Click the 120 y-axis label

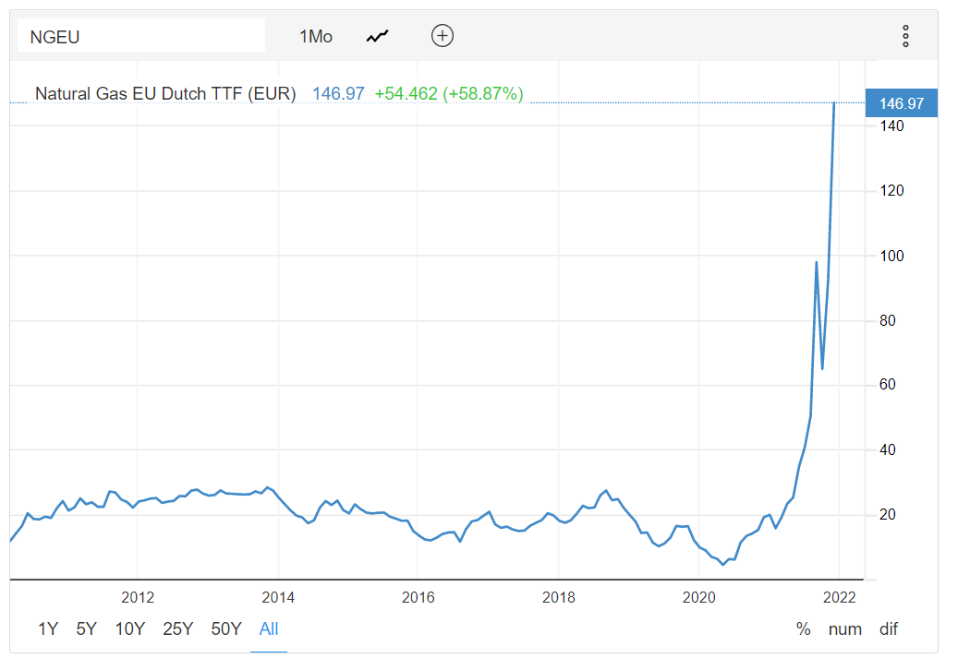click(x=891, y=190)
